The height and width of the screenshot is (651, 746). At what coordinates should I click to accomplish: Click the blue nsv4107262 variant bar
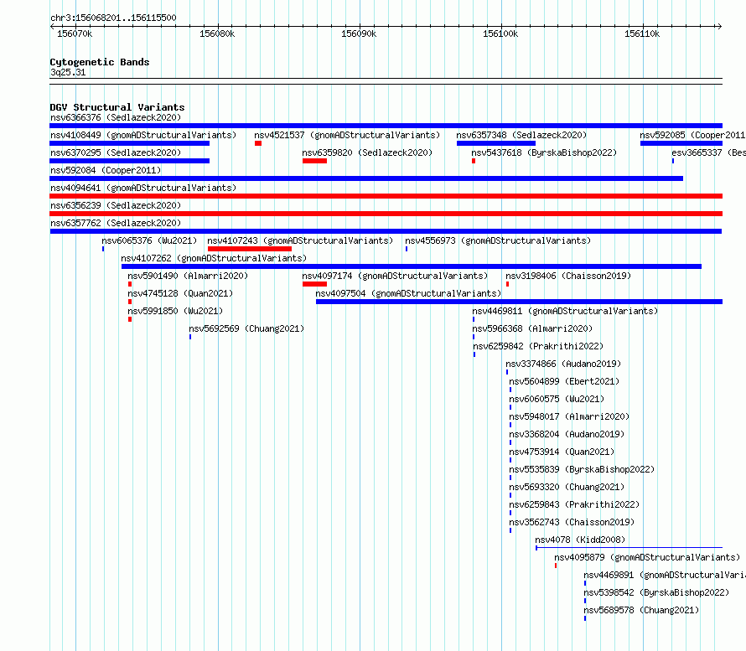pos(412,266)
